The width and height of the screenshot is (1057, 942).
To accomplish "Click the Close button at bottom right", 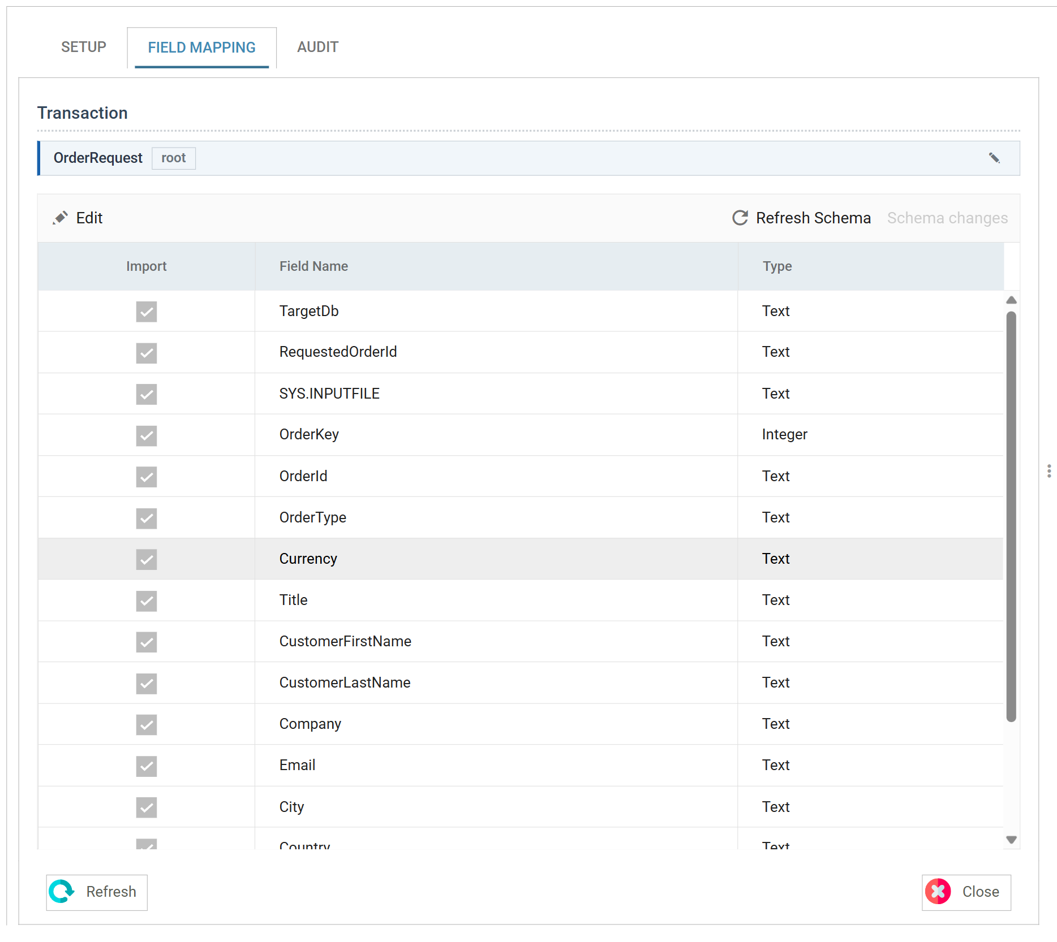I will click(966, 892).
